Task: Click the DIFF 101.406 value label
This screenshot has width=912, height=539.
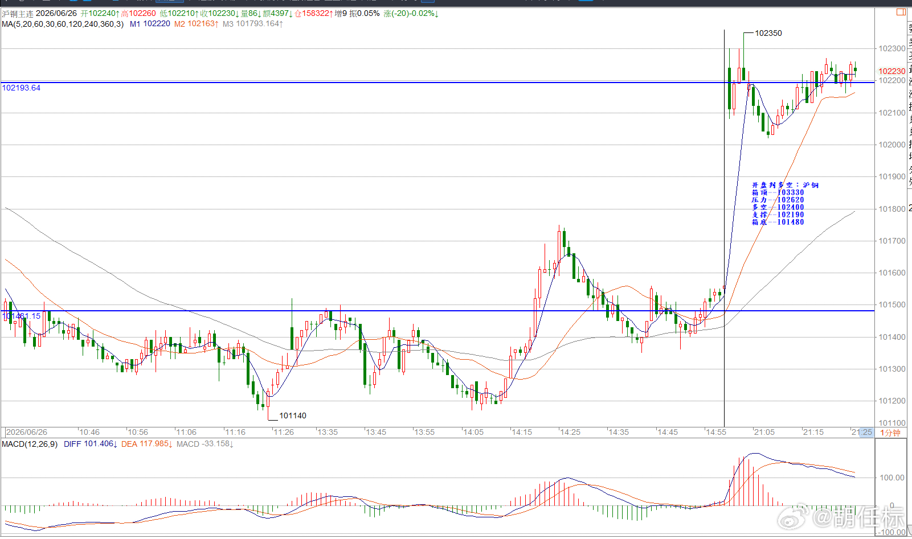Action: click(x=90, y=444)
